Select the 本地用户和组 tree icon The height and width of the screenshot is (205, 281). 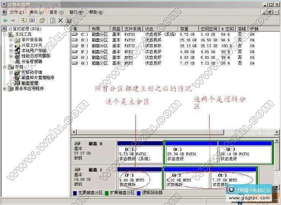coord(17,51)
